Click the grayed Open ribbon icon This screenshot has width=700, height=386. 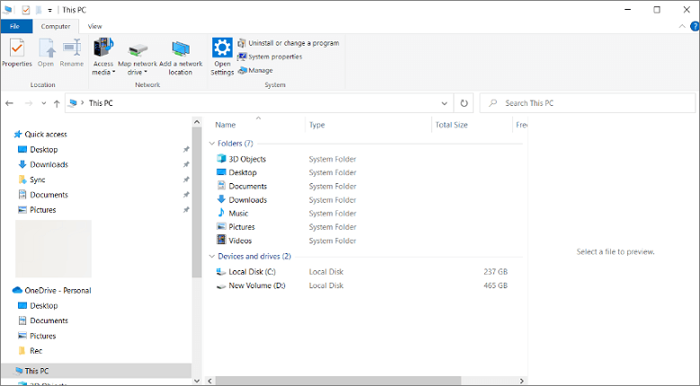click(x=46, y=53)
